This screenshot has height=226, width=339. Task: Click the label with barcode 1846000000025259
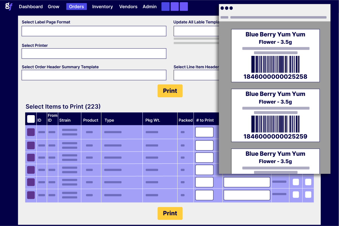coord(275,115)
